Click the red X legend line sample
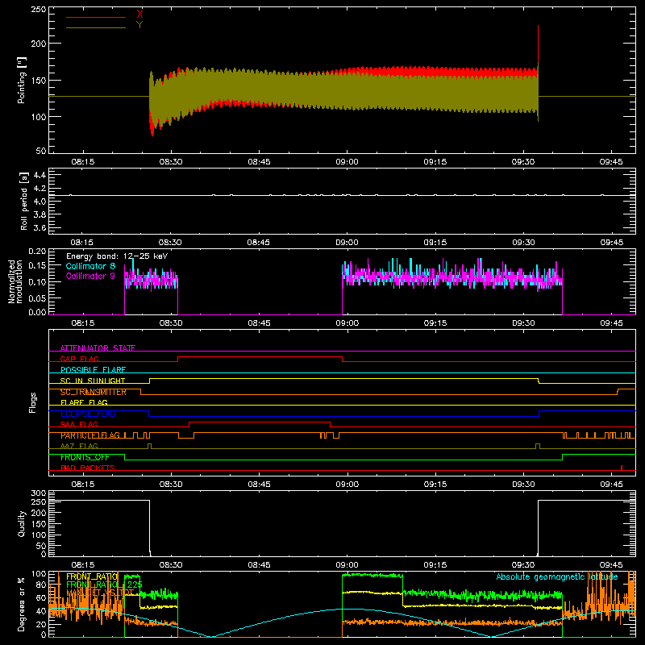The height and width of the screenshot is (645, 645). 95,17
